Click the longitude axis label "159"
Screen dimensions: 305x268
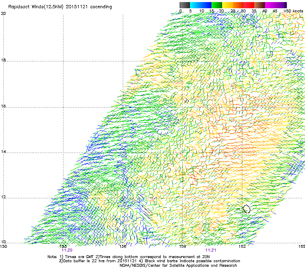(183, 247)
